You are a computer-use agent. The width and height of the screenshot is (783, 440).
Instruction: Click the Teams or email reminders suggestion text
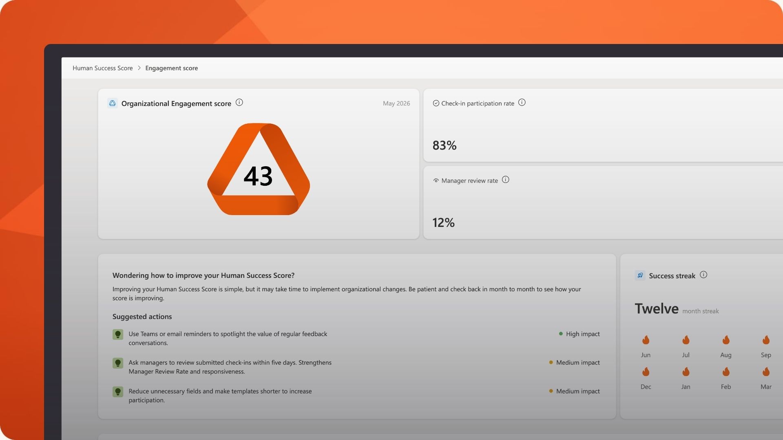228,338
